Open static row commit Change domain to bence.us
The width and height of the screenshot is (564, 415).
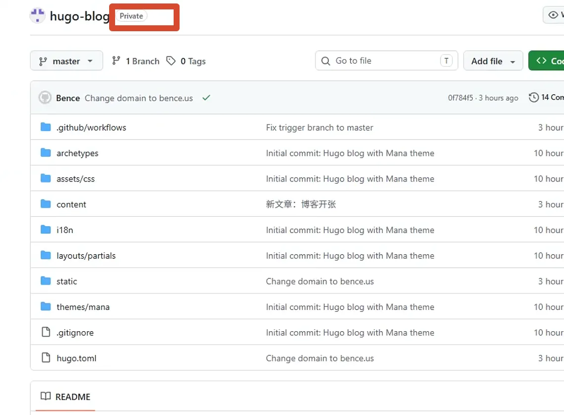[320, 281]
